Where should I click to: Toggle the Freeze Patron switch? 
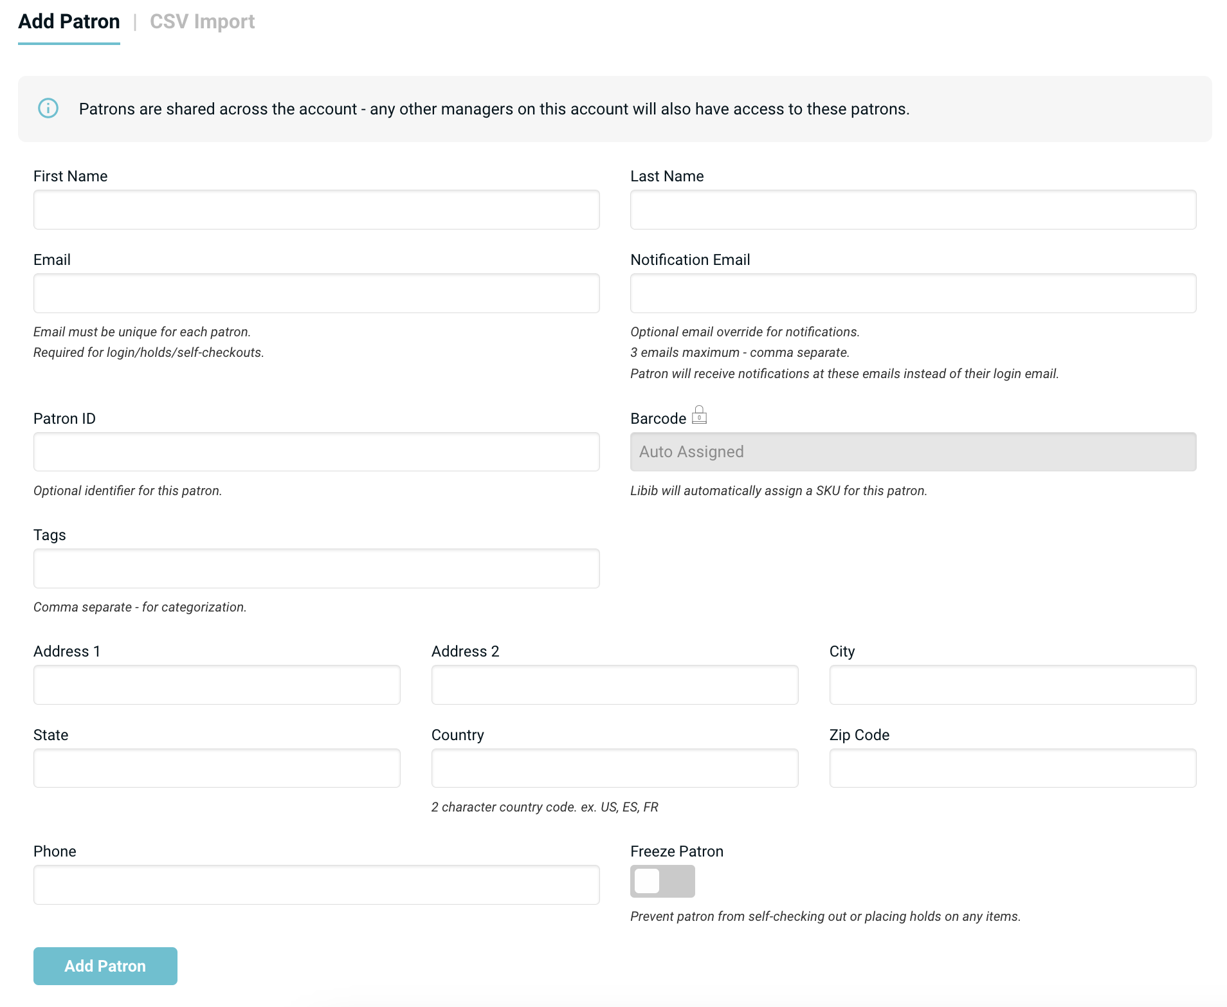tap(662, 881)
